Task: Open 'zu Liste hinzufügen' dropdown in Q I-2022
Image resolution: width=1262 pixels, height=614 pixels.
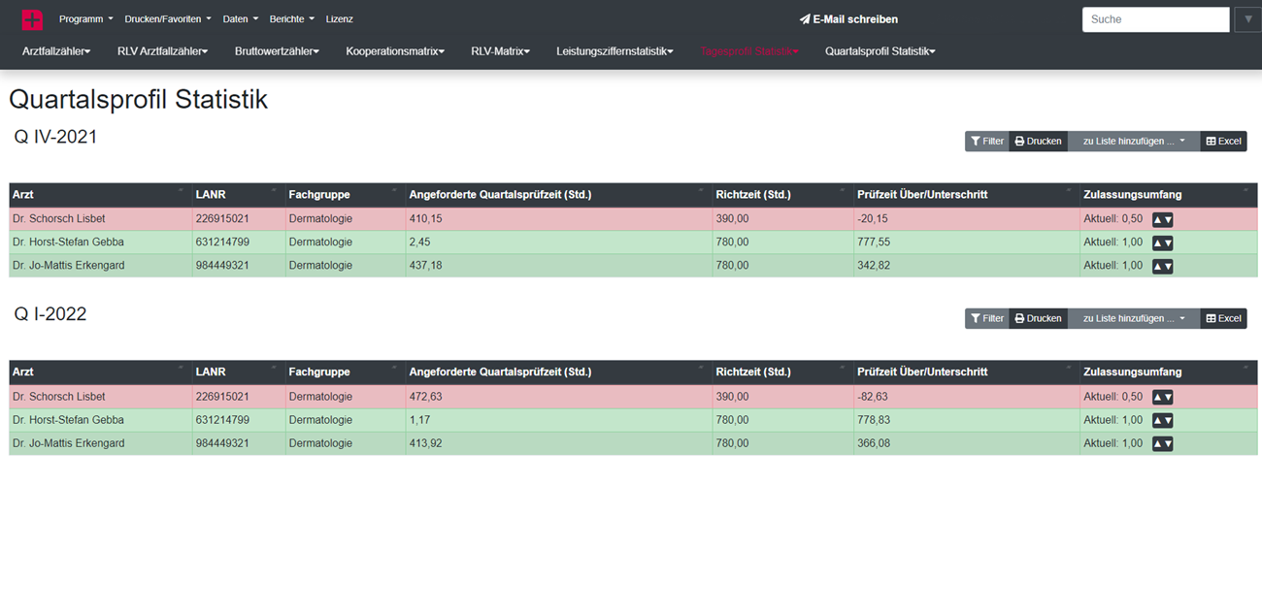Action: pos(1133,319)
